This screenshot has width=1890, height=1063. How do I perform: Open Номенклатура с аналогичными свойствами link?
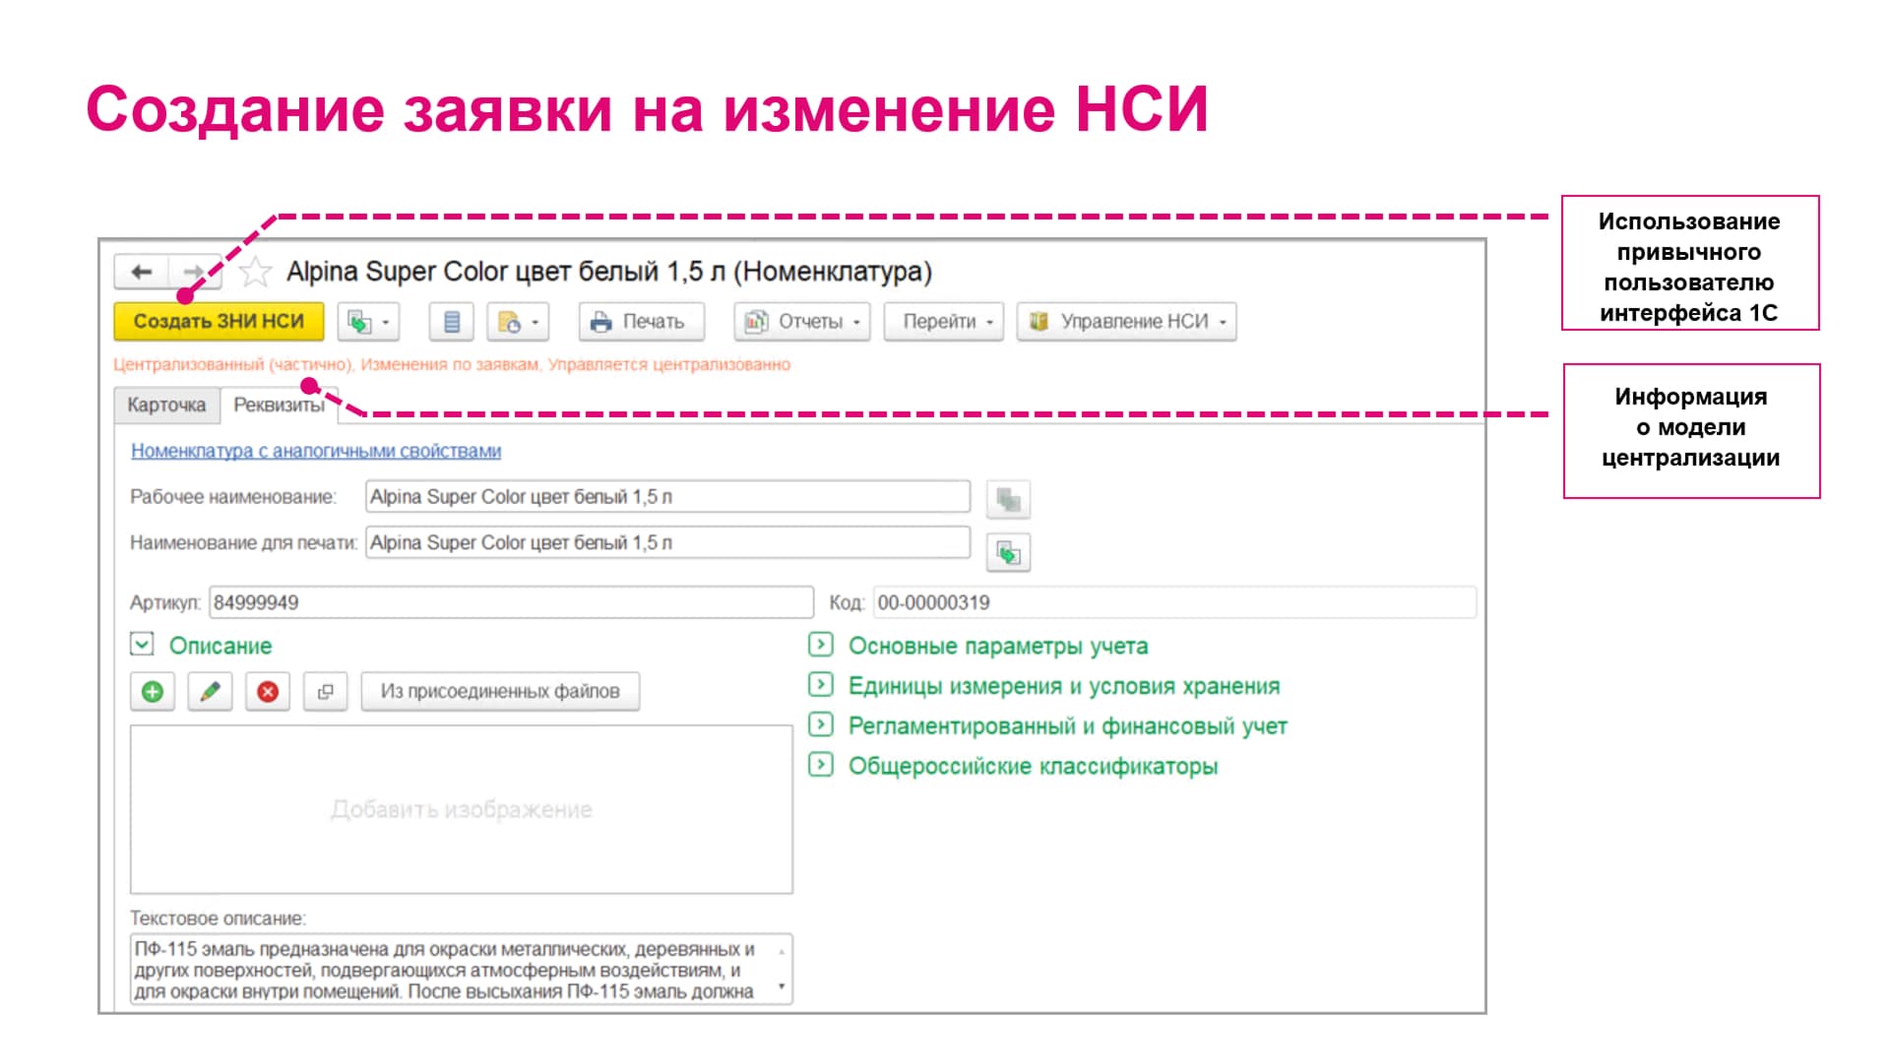(316, 451)
